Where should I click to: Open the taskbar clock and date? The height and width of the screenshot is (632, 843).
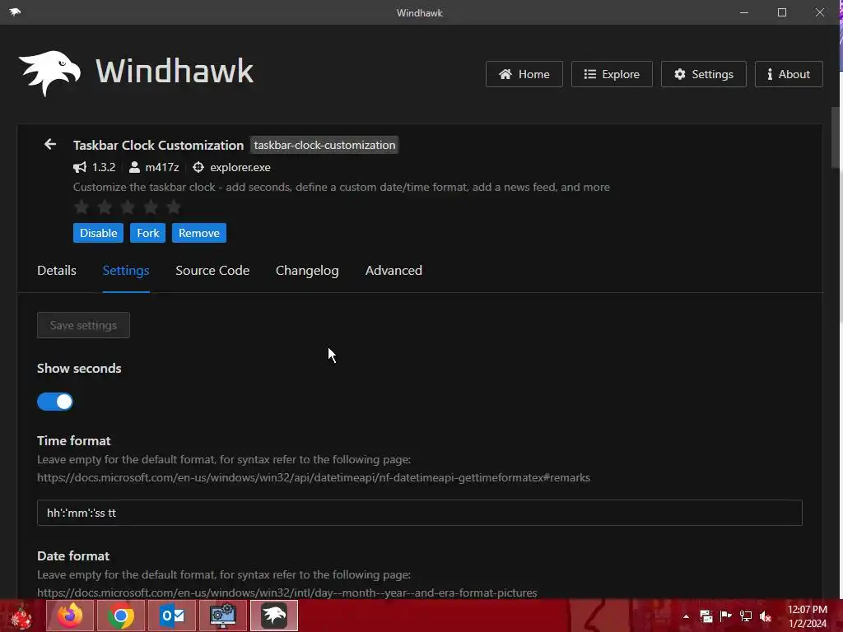point(808,616)
